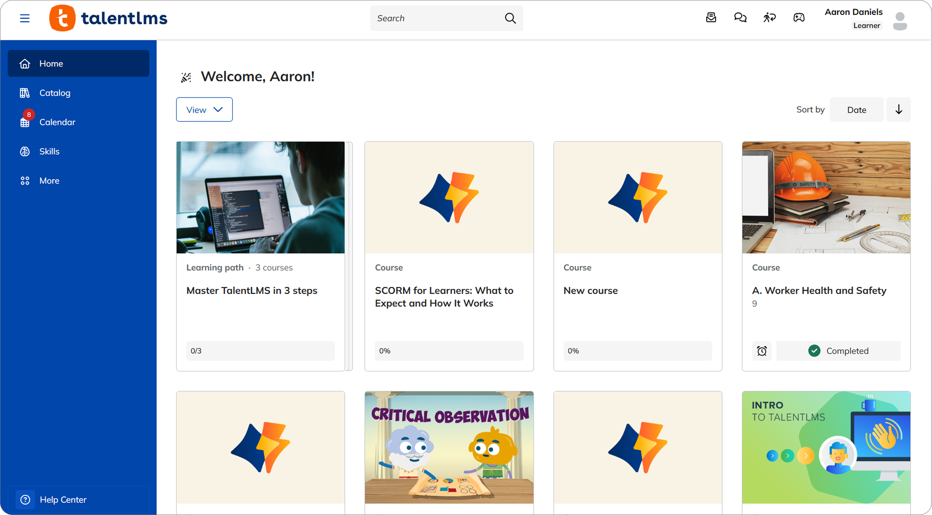Click the safety helmet course thumbnail

(x=826, y=197)
